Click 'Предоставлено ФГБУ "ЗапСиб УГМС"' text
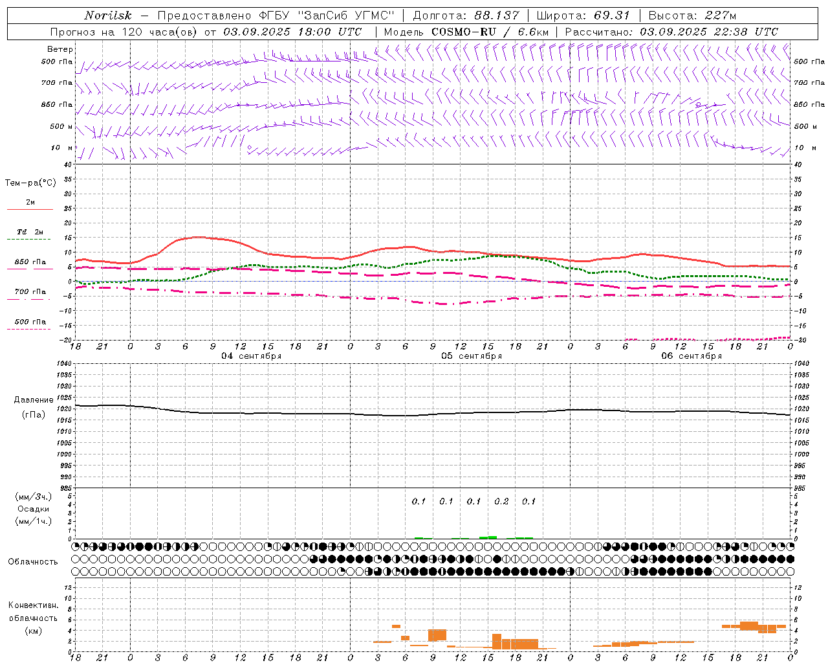Viewport: 828px width, 663px height. [x=276, y=16]
